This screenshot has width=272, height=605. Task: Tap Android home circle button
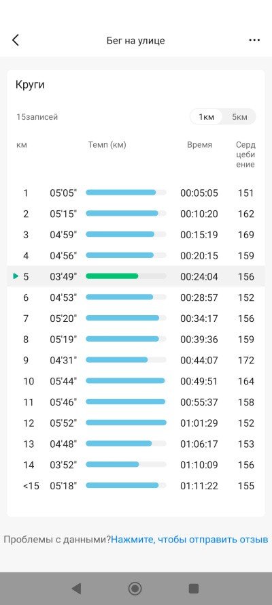135,589
